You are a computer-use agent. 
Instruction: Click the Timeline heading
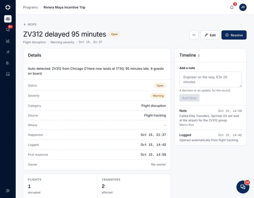[188, 55]
